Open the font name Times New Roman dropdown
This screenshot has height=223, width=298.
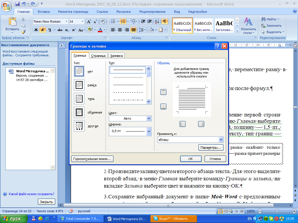67,21
